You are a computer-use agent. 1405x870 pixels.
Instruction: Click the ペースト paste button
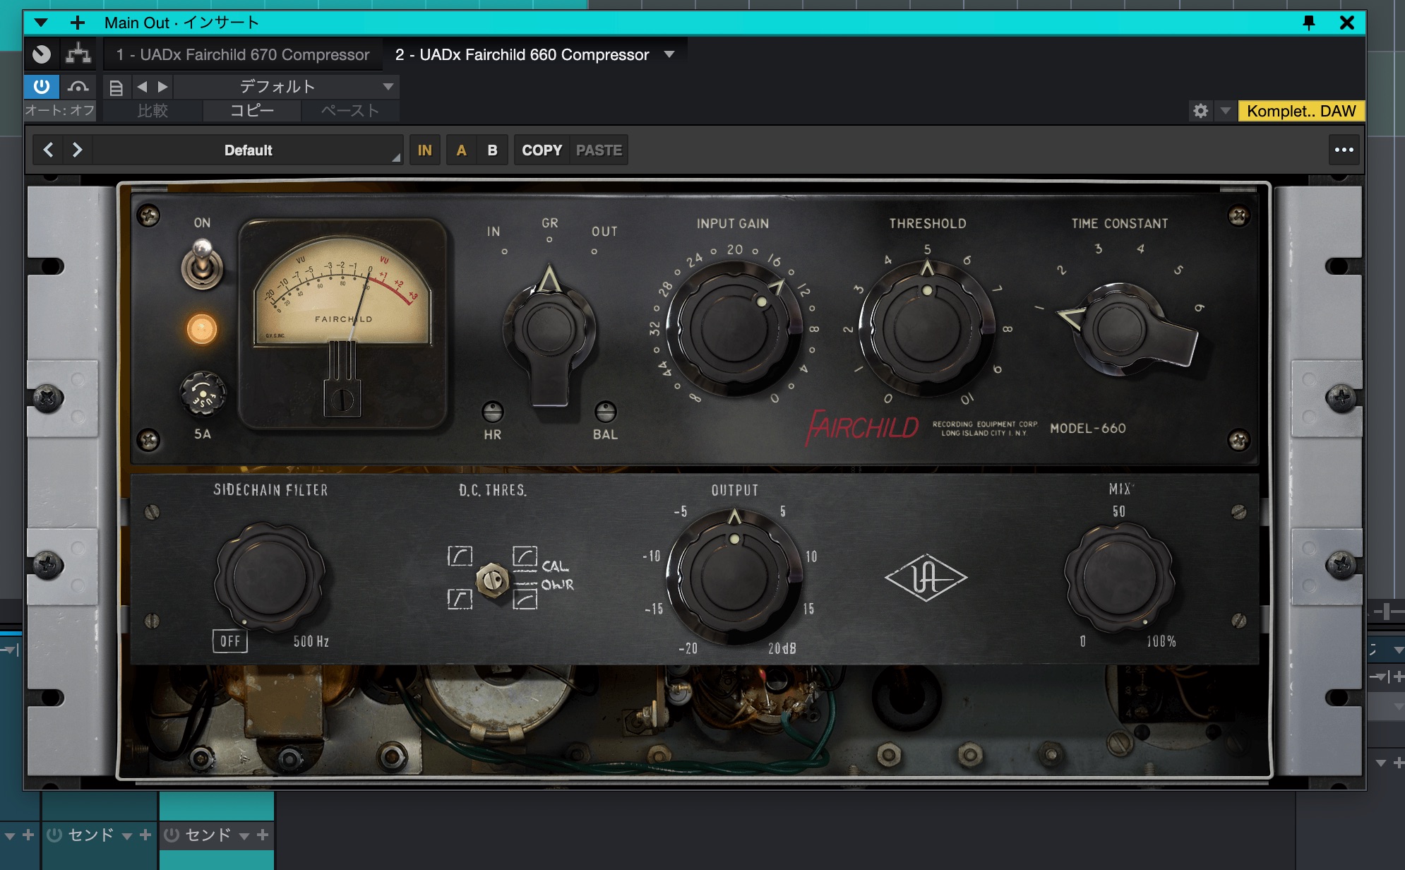[x=350, y=111]
